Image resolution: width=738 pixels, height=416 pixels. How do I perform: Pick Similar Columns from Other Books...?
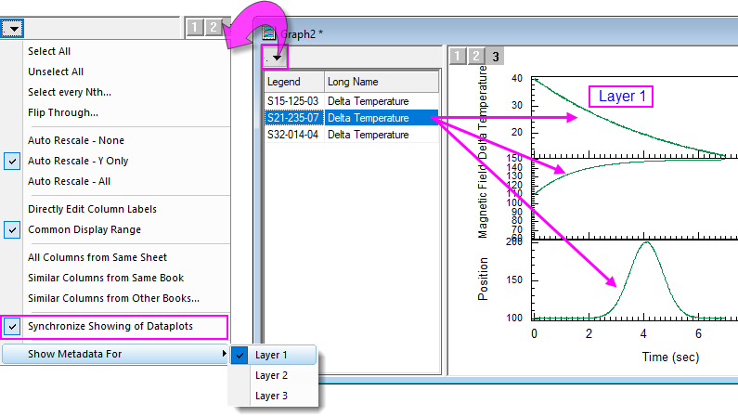click(113, 298)
